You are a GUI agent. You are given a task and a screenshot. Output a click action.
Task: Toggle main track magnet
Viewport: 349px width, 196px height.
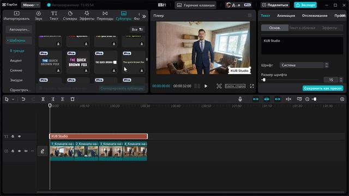point(256,99)
